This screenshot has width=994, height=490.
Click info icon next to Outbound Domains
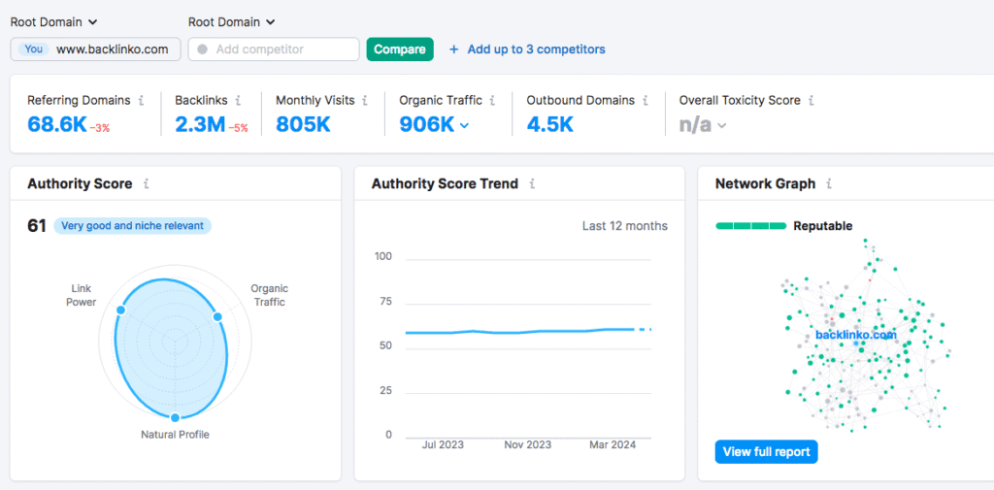(x=646, y=100)
